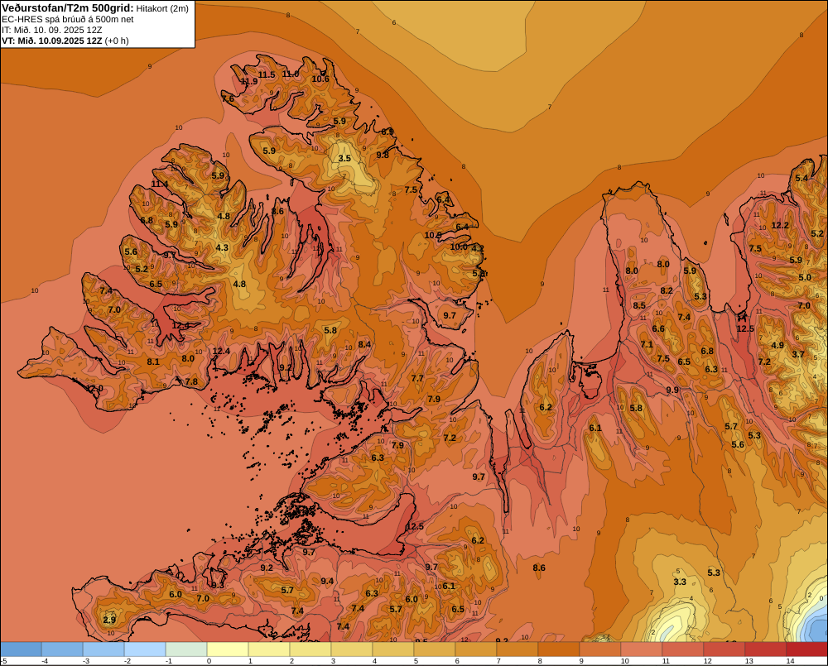Click the VT valid time line (+0 h)
This screenshot has height=666, width=828.
65,41
